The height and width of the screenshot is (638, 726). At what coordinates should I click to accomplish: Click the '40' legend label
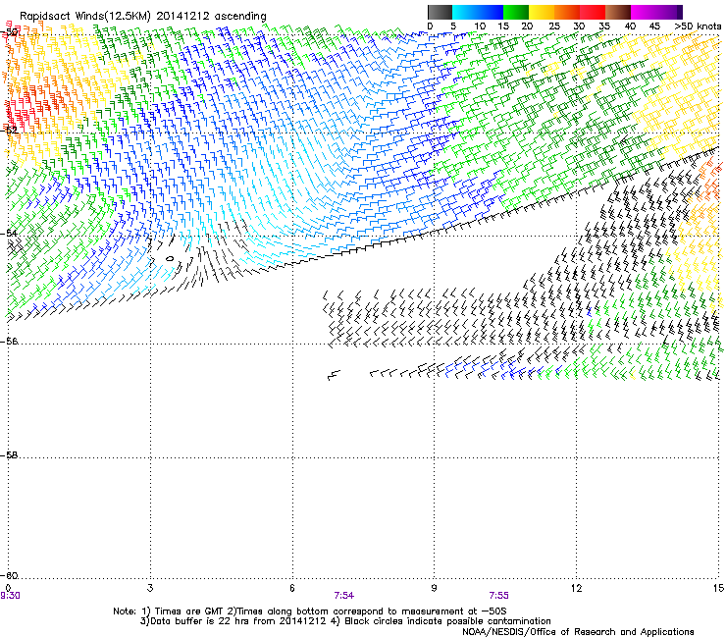click(x=630, y=27)
